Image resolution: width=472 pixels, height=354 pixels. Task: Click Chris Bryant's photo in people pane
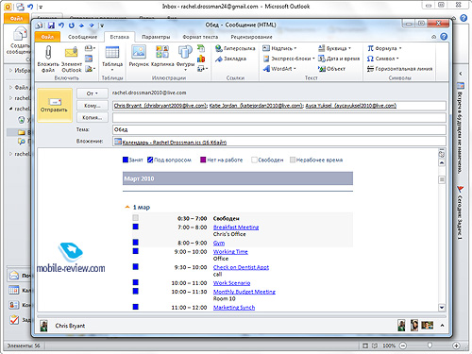[43, 326]
